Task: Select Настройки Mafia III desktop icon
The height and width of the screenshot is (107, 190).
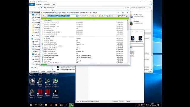Action: click(40, 93)
